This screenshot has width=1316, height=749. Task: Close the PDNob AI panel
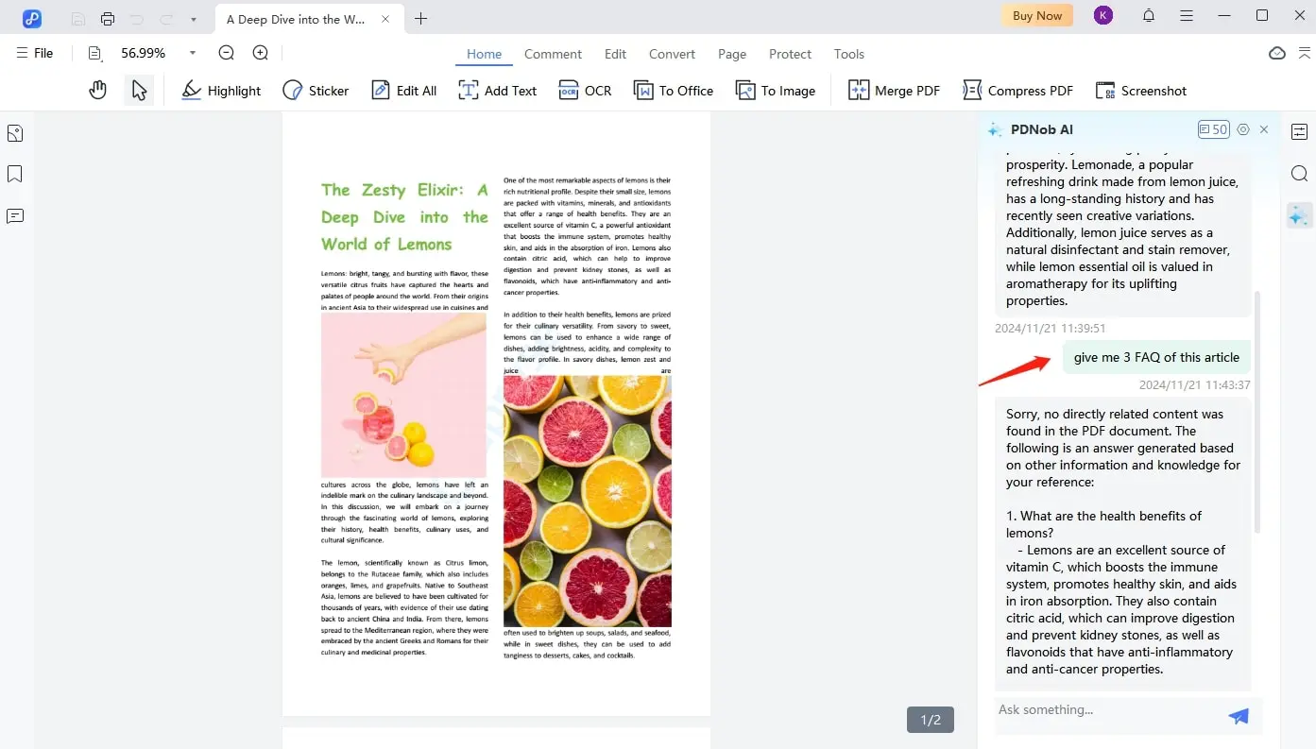pos(1264,129)
